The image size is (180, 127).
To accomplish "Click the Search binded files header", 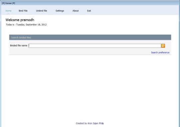I will [90, 37].
